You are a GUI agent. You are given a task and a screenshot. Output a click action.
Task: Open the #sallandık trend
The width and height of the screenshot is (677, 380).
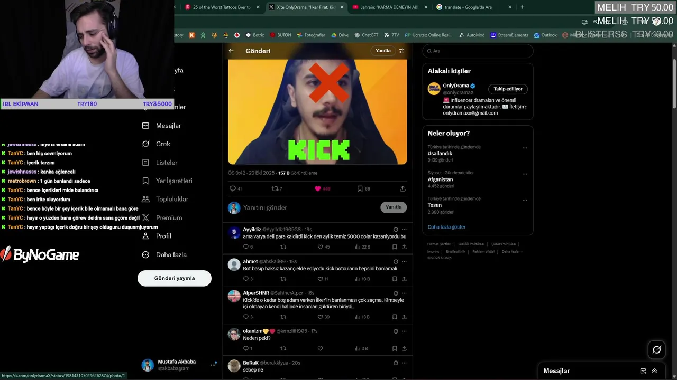tap(440, 154)
